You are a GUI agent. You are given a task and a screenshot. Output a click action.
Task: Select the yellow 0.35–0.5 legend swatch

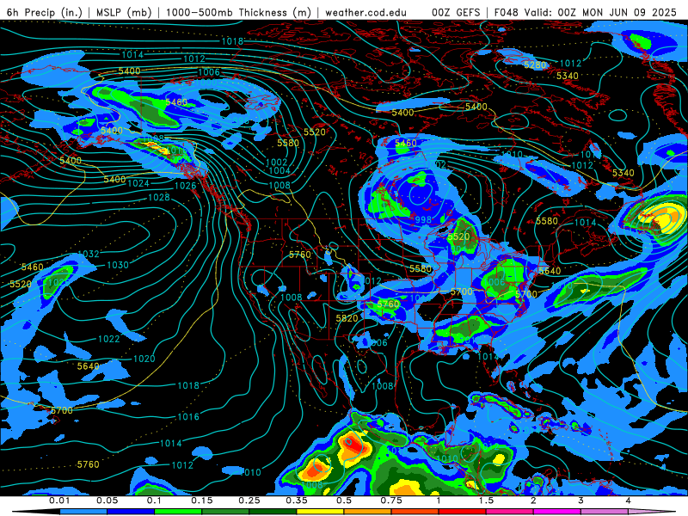coord(320,512)
